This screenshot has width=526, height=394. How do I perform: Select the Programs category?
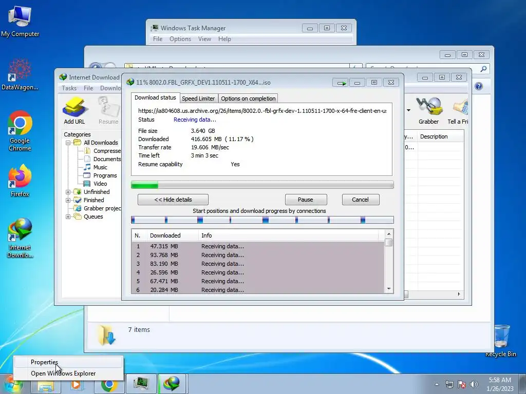pos(100,175)
